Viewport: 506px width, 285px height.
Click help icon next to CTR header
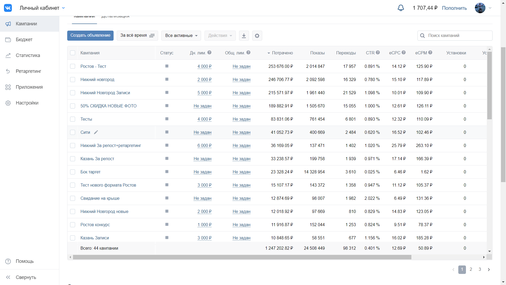[x=378, y=53]
